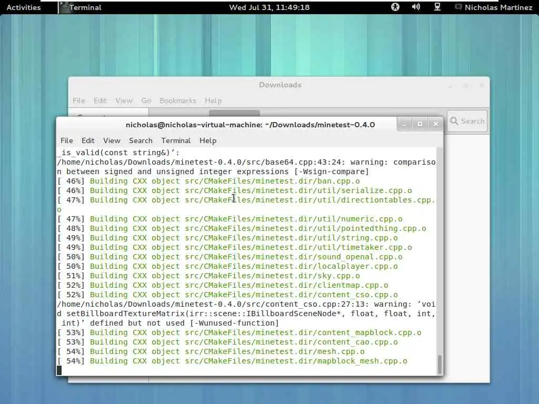This screenshot has width=539, height=404.
Task: Click the util/numeric.cpp.o build line
Action: (x=229, y=219)
